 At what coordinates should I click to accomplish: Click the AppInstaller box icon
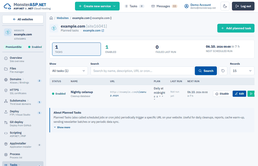pyautogui.click(x=6, y=144)
